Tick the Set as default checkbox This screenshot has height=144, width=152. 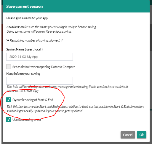click(x=9, y=67)
